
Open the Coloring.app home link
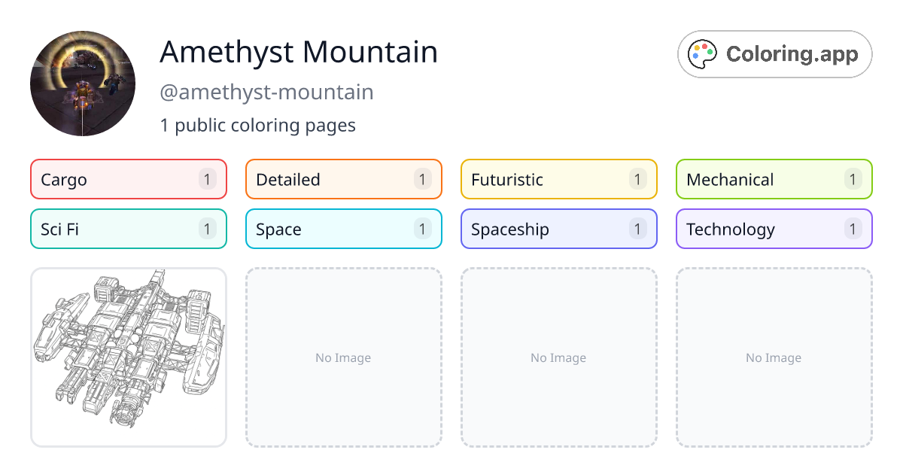point(774,53)
